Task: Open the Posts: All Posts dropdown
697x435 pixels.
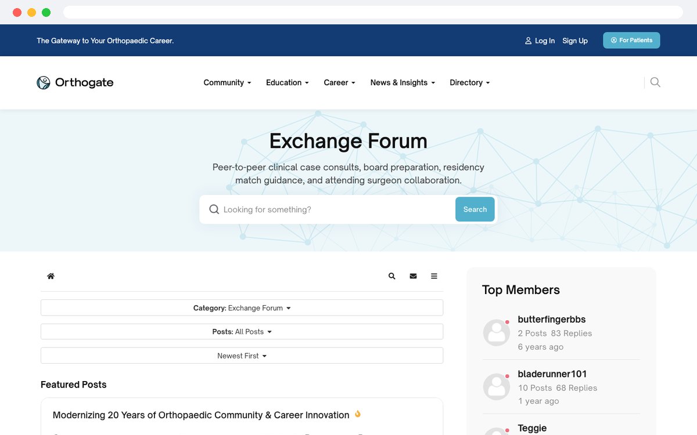Action: [242, 332]
